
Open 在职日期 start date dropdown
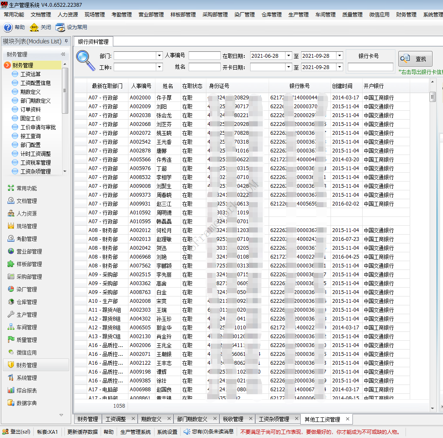click(x=288, y=56)
